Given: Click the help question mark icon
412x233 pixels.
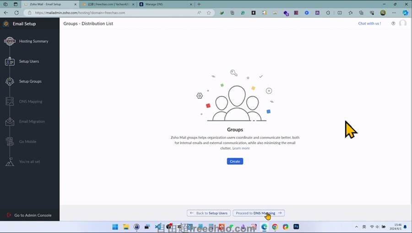Looking at the screenshot, I should 393,23.
